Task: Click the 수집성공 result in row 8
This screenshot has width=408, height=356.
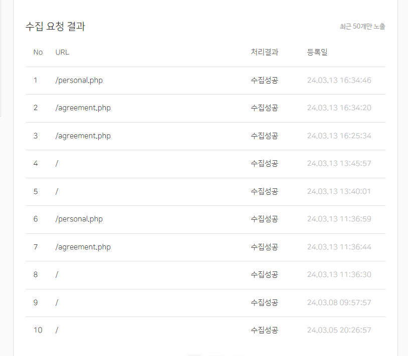Action: click(x=264, y=274)
